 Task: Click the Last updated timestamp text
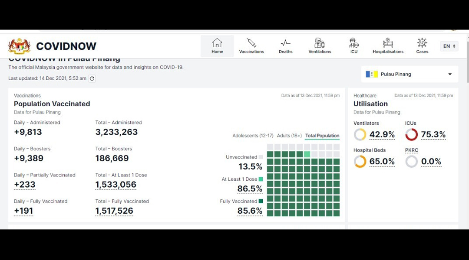47,78
